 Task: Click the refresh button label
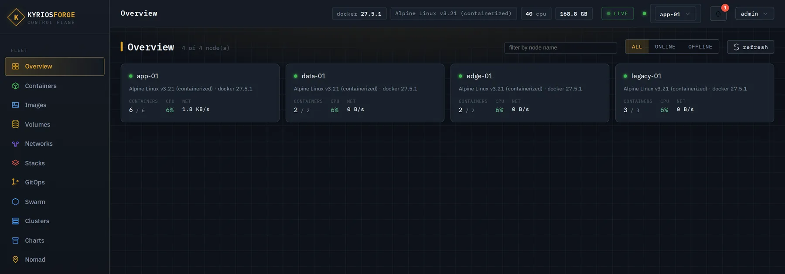(x=755, y=47)
